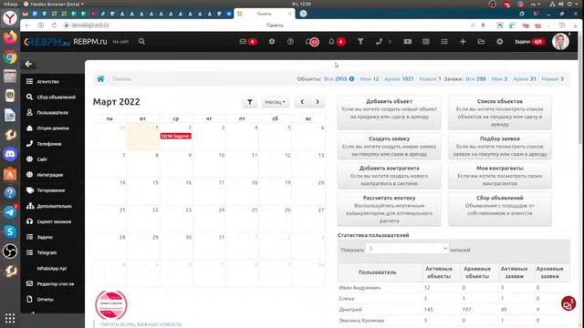Collapse sidebar with the back arrow
584x328 pixels.
[28, 64]
